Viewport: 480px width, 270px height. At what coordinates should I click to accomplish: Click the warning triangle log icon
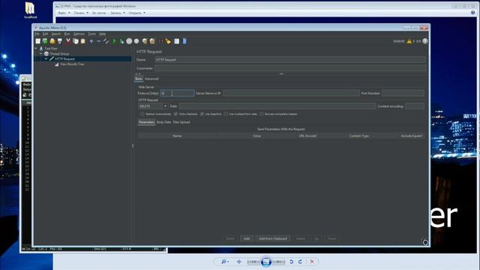(x=409, y=41)
